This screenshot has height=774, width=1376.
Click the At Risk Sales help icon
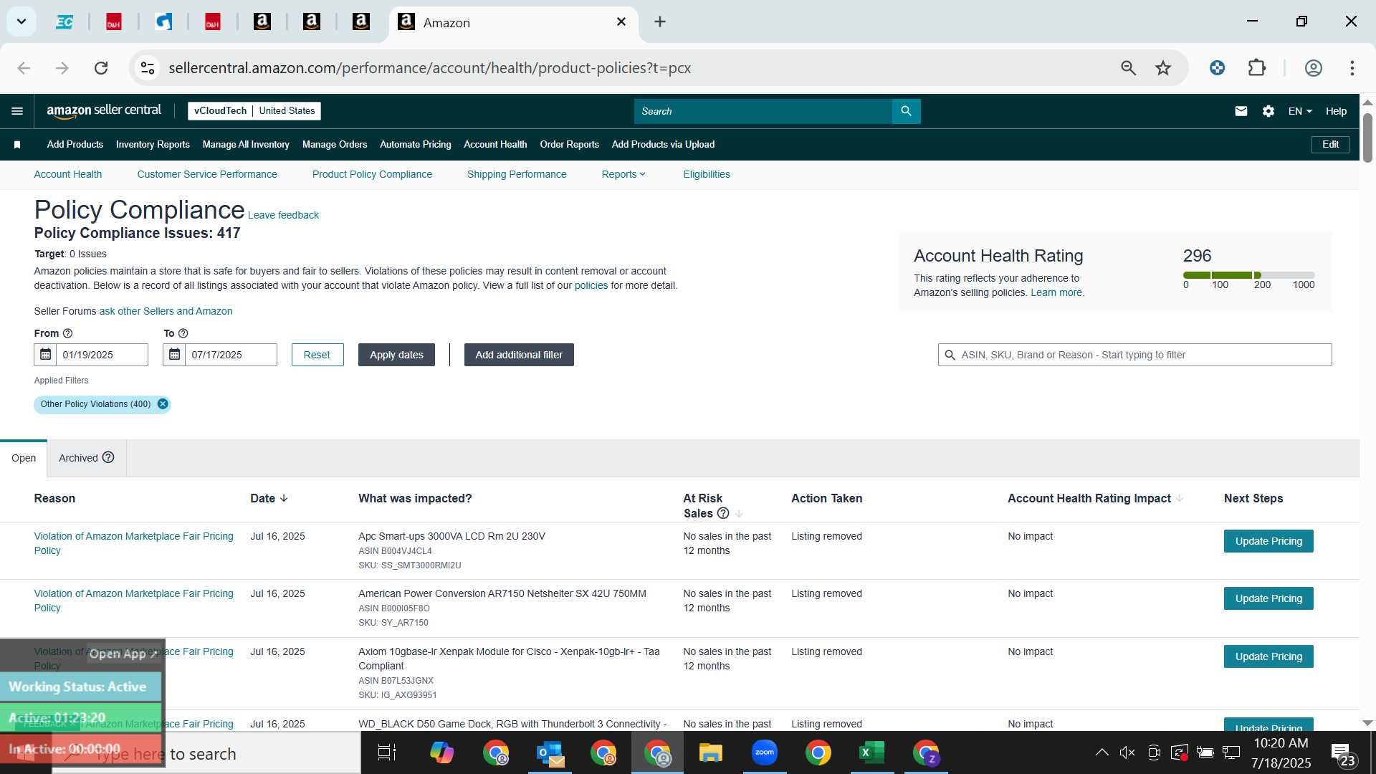[x=723, y=513]
